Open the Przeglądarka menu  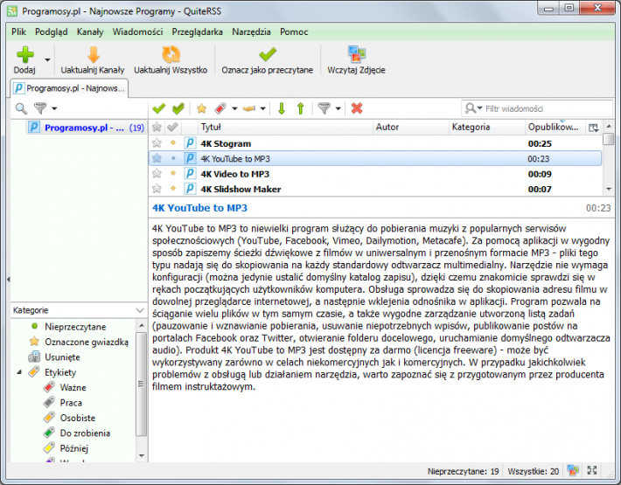tap(197, 32)
